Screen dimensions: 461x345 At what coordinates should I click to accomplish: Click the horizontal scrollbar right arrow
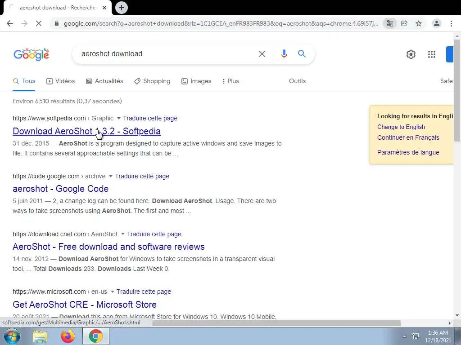pos(450,323)
